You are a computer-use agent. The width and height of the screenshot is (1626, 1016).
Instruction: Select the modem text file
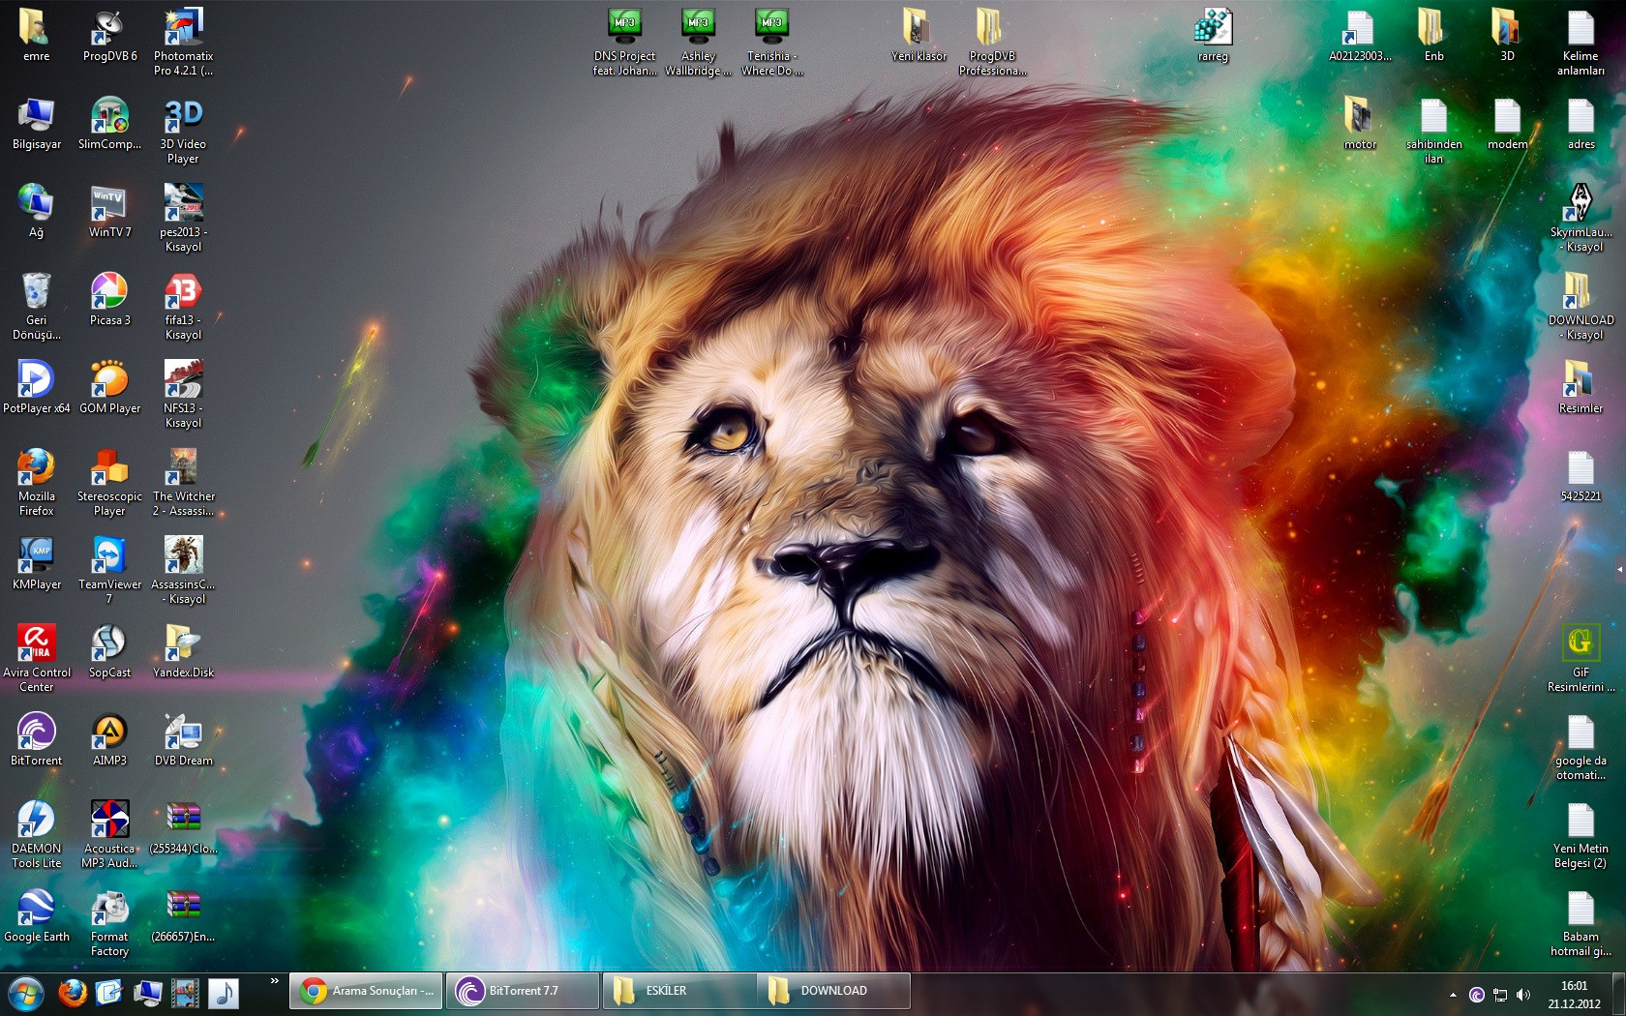[x=1507, y=124]
